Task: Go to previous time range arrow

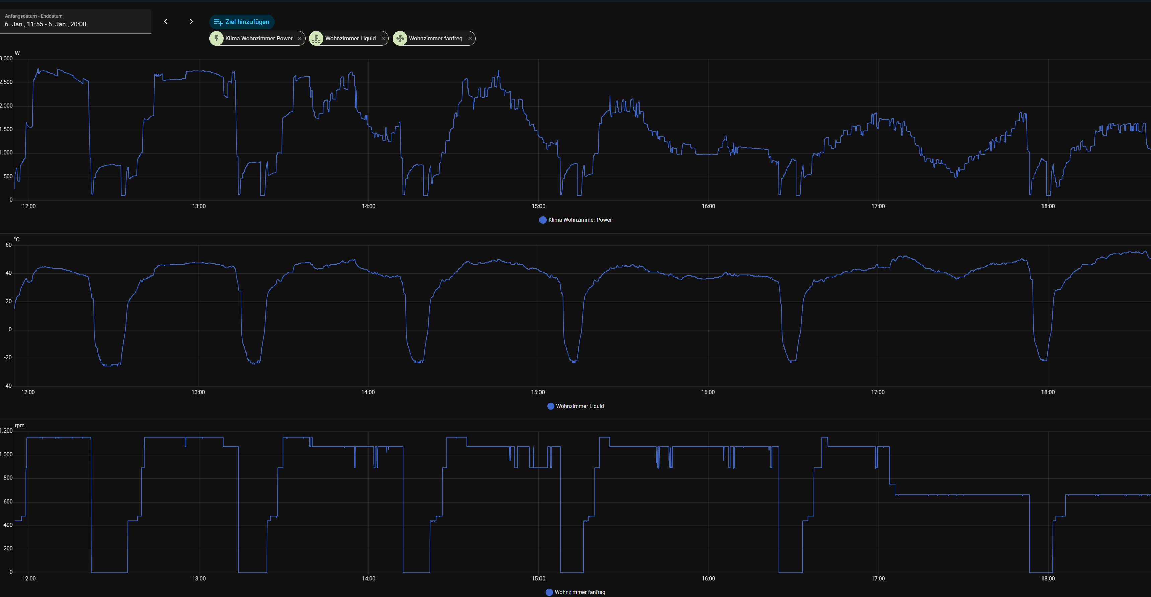Action: 166,21
